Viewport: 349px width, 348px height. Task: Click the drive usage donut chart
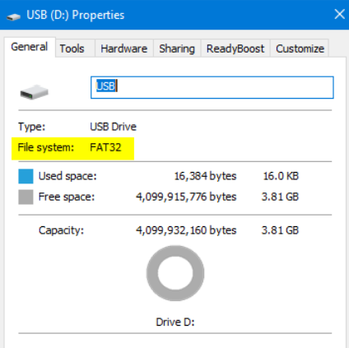(175, 273)
